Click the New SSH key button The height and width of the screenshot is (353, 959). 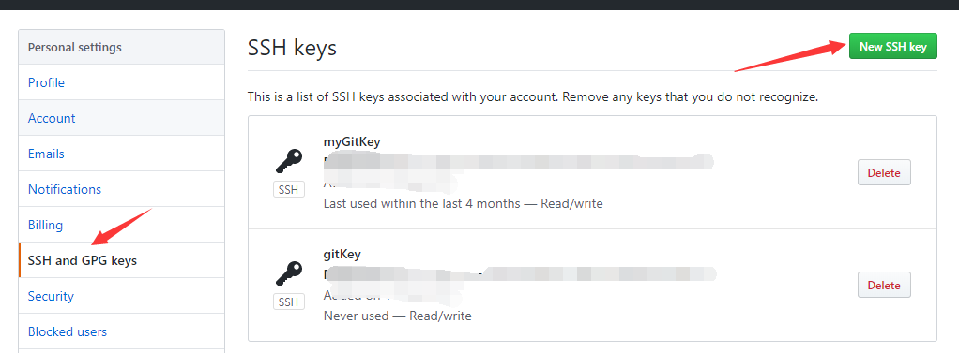point(893,47)
